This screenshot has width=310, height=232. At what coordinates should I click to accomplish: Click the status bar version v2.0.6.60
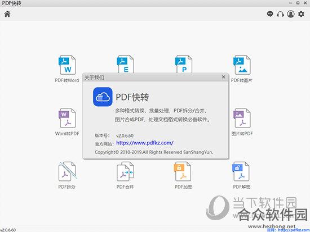pyautogui.click(x=8, y=230)
